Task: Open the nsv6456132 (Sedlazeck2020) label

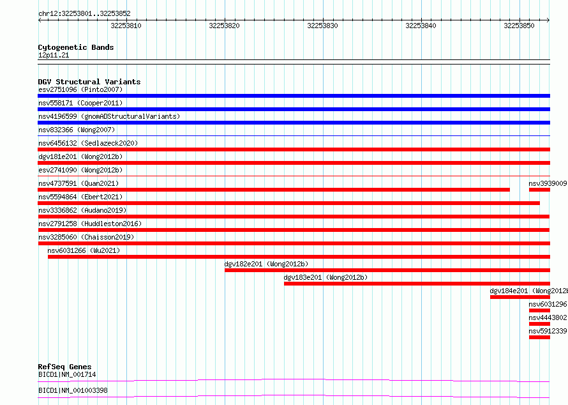Action: click(88, 143)
